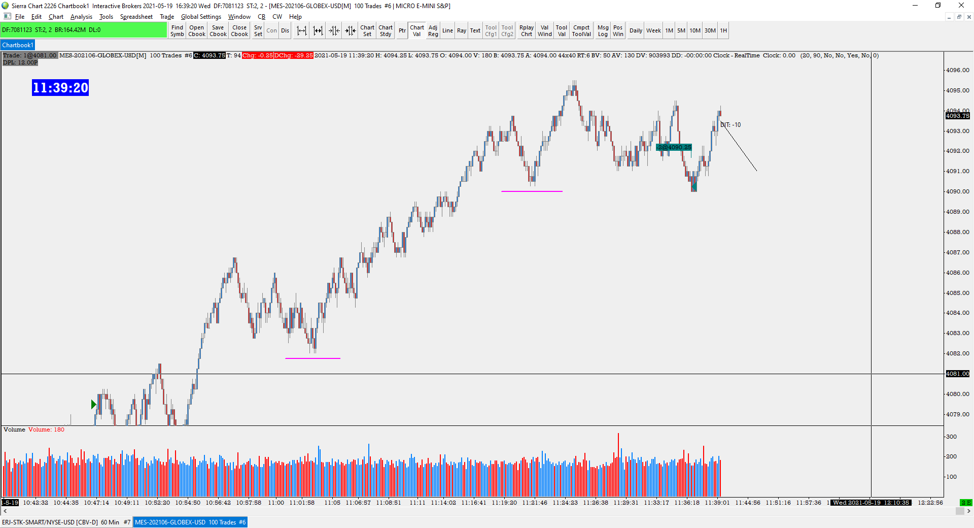This screenshot has width=974, height=528.
Task: Click the increase bar spacing icon
Action: pos(301,30)
